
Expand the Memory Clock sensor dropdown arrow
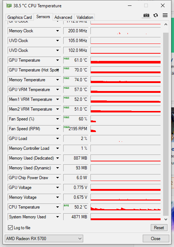coord(58,31)
